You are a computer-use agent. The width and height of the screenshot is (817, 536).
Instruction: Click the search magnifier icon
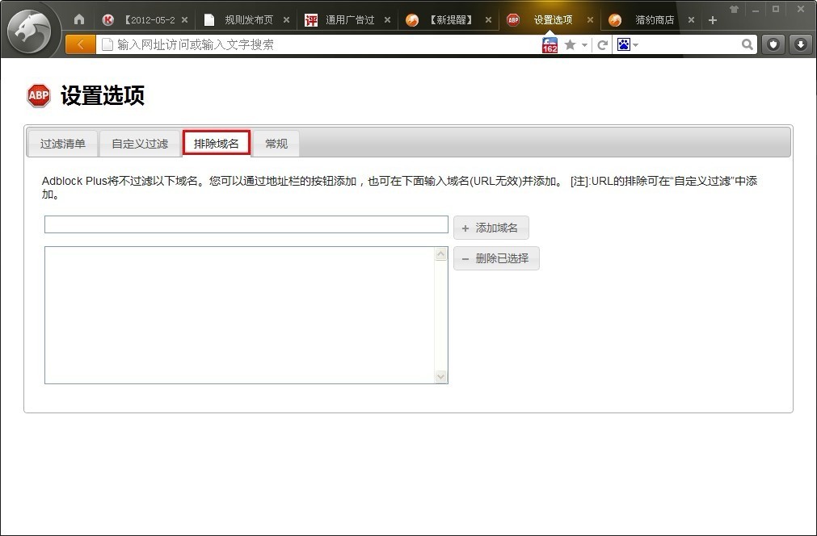pyautogui.click(x=748, y=44)
